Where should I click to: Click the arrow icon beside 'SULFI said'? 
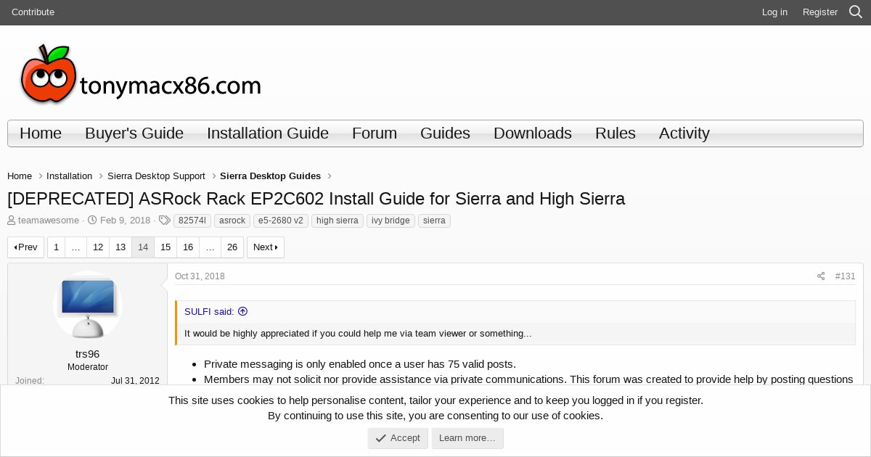[x=243, y=311]
